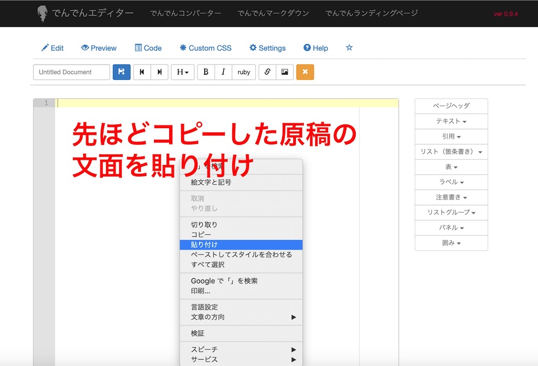
Task: Click the blue save document icon
Action: 121,72
